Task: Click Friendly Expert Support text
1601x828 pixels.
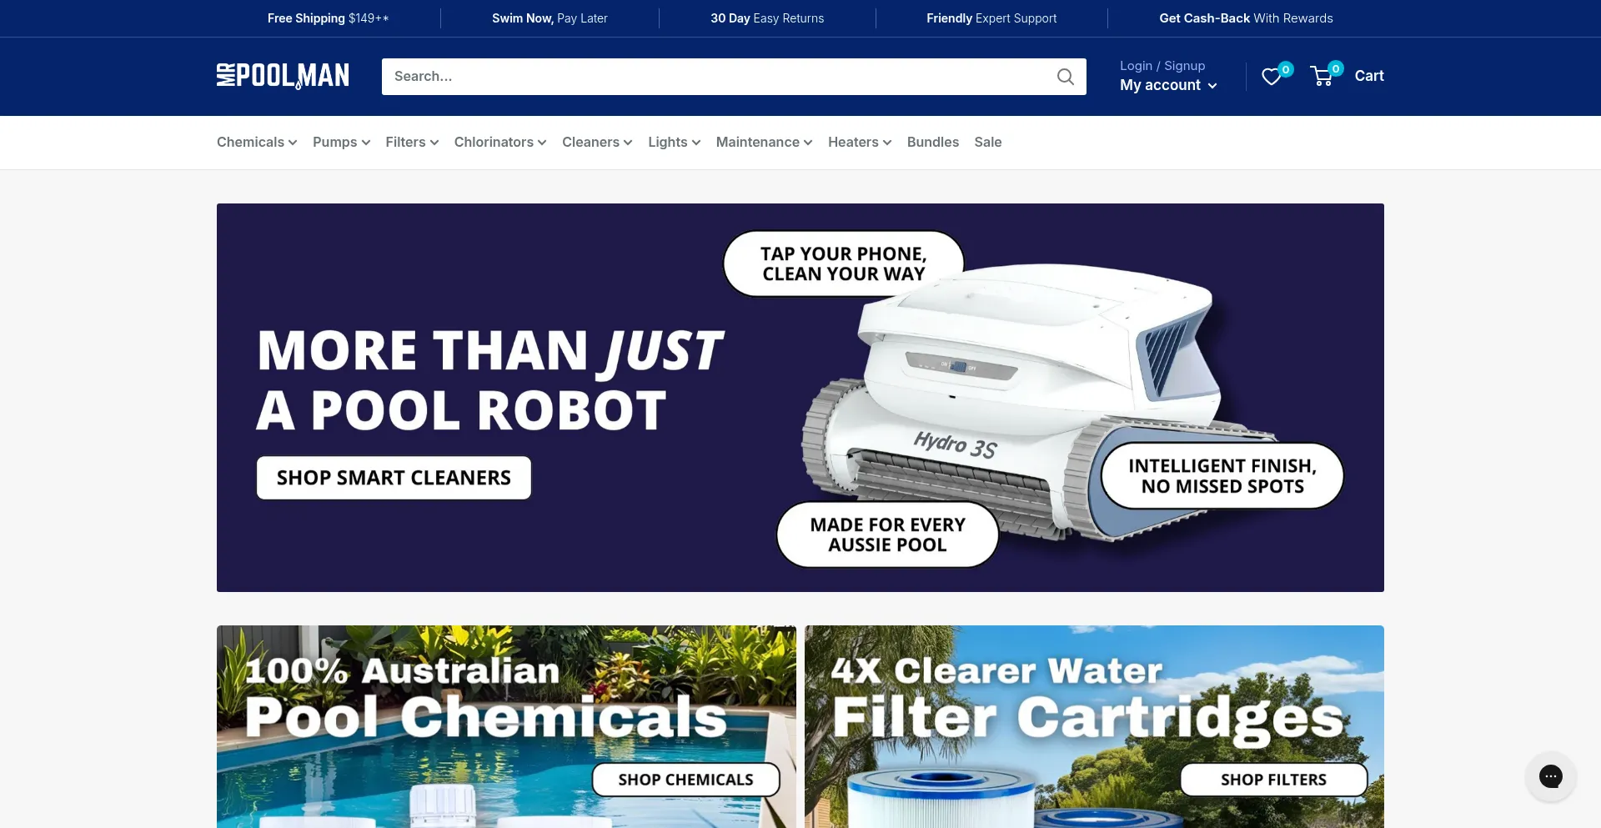Action: pos(991,18)
